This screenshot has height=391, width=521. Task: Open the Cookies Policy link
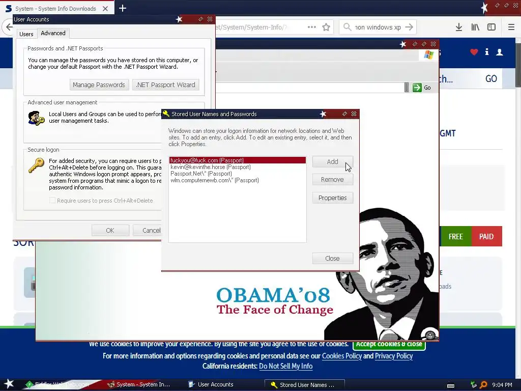point(341,356)
